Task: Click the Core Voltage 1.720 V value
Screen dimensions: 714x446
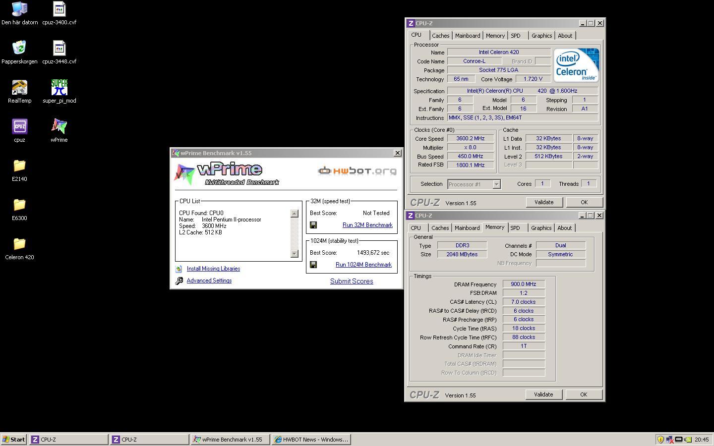Action: tap(533, 79)
